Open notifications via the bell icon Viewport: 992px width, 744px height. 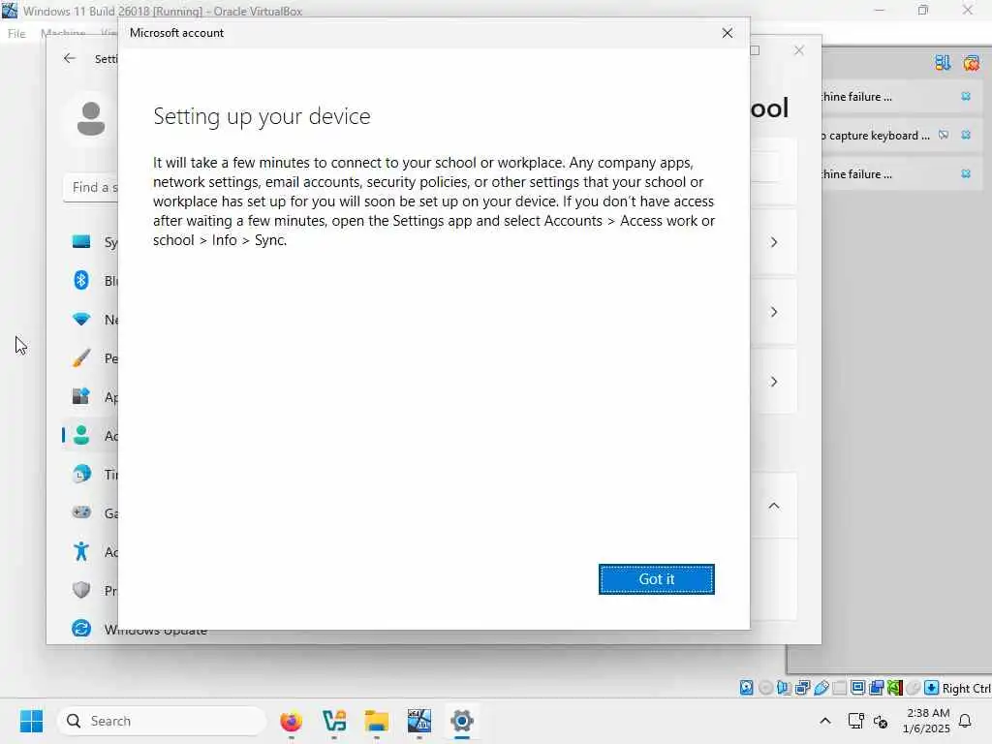[966, 721]
